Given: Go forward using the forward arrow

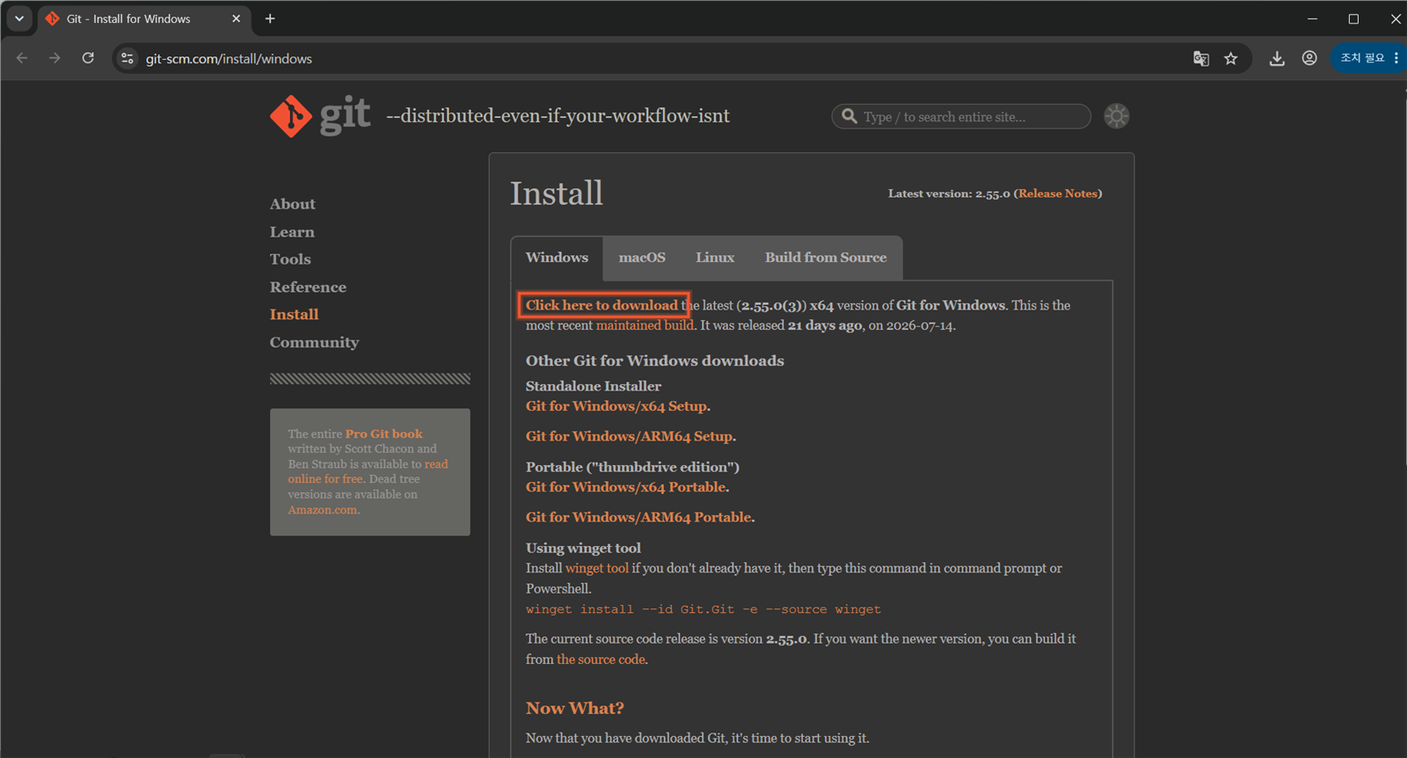Looking at the screenshot, I should [55, 58].
